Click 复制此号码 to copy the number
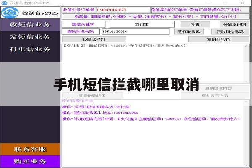The image size is (252, 168). [218, 39]
